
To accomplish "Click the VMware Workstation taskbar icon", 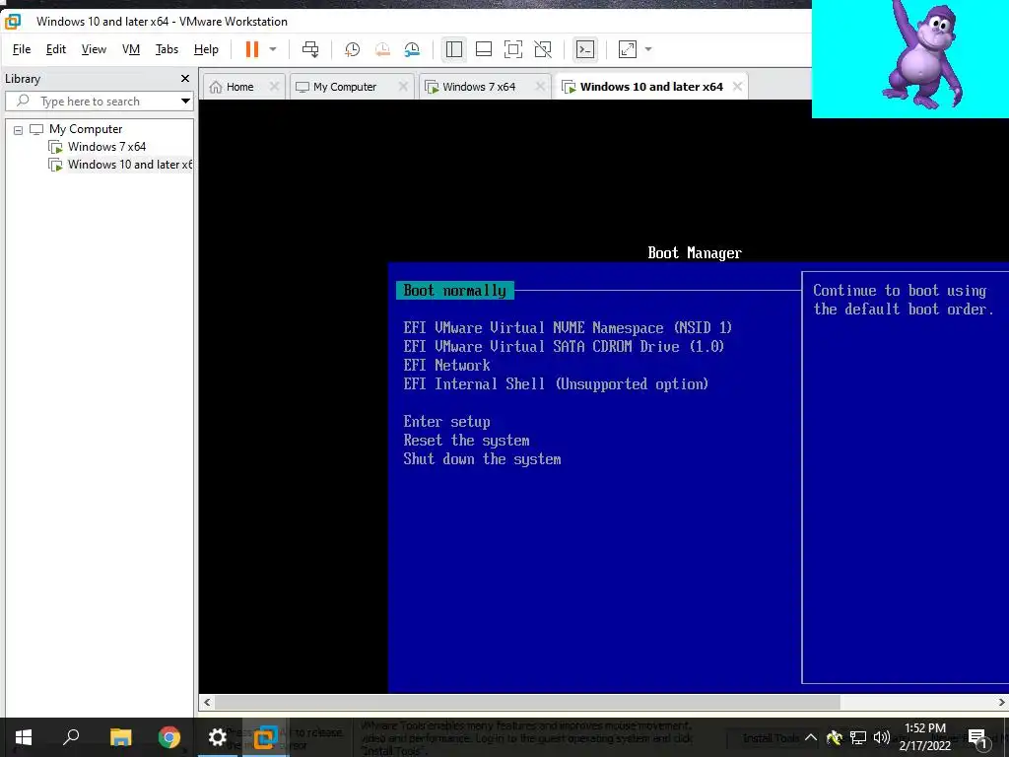I will 265,737.
